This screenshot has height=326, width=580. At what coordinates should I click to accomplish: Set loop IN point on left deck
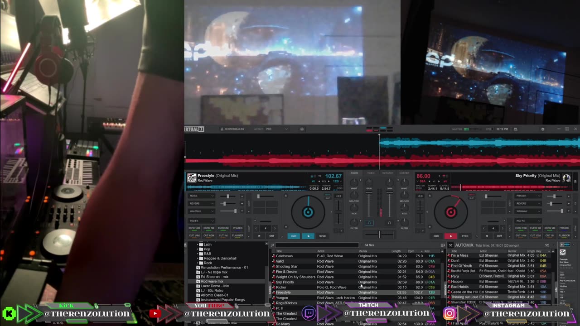coord(259,235)
